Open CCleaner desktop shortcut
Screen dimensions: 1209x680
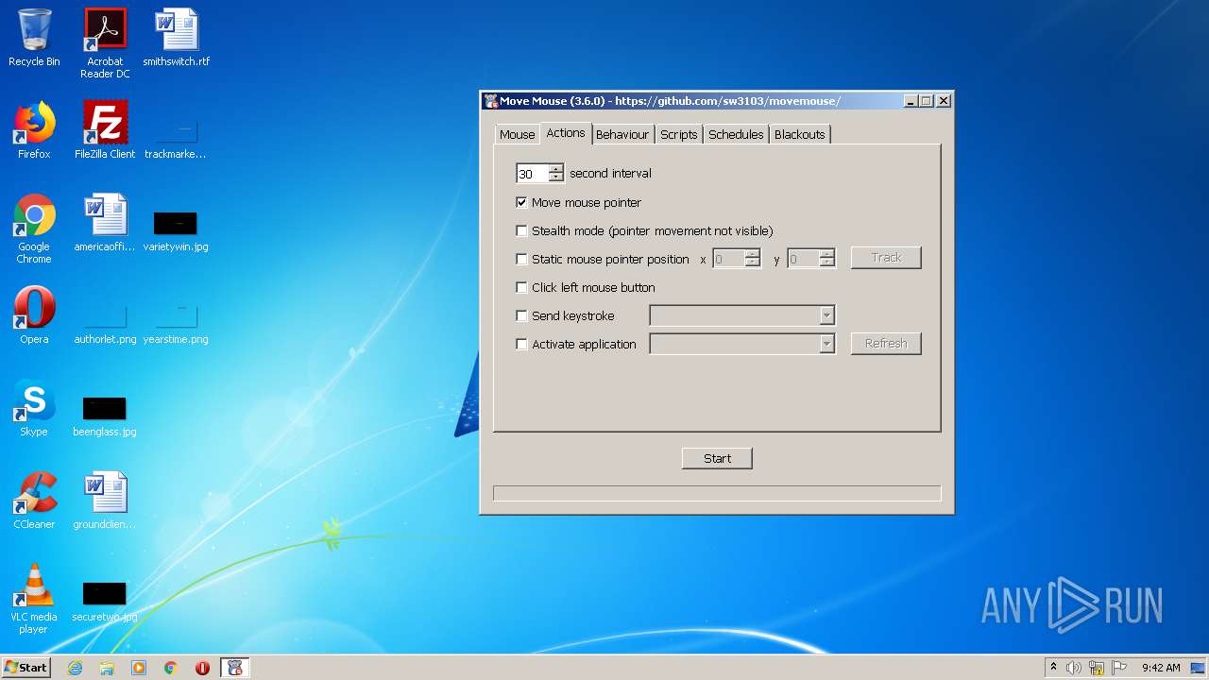34,501
